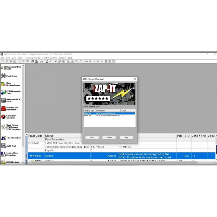Open Advanced ECM Data view
217x217 pixels.
point(11,100)
